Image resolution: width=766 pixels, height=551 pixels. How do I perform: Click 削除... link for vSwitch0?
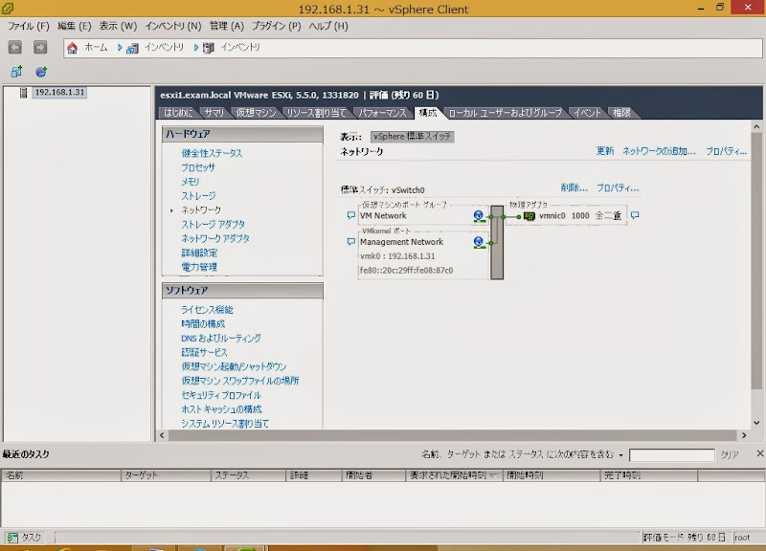574,187
